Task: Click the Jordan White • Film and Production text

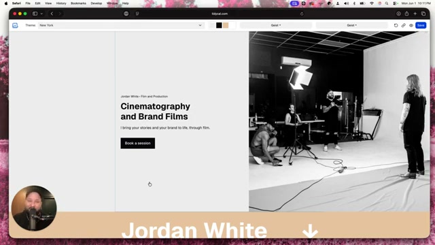Action: [x=144, y=97]
